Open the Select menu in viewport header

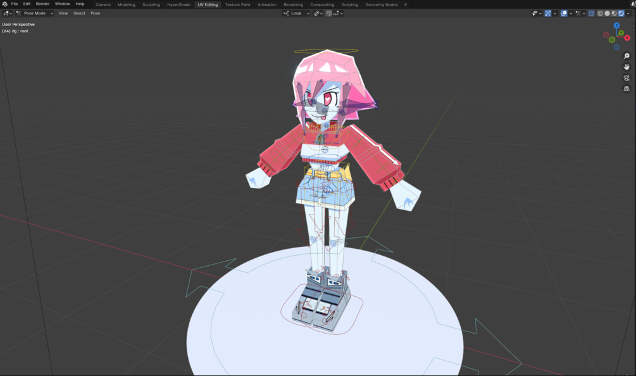click(79, 13)
